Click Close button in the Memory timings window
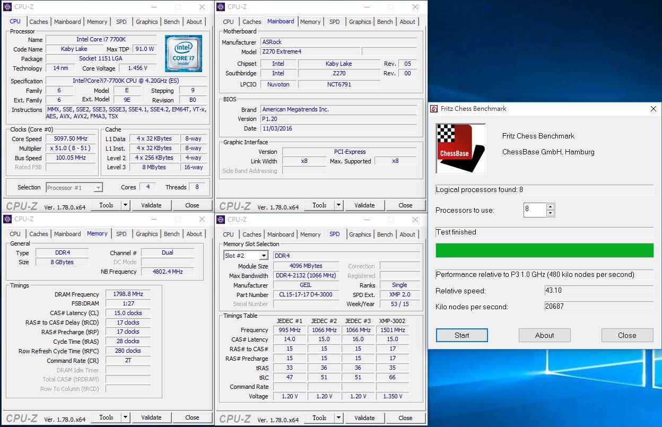This screenshot has width=662, height=427. (x=192, y=417)
